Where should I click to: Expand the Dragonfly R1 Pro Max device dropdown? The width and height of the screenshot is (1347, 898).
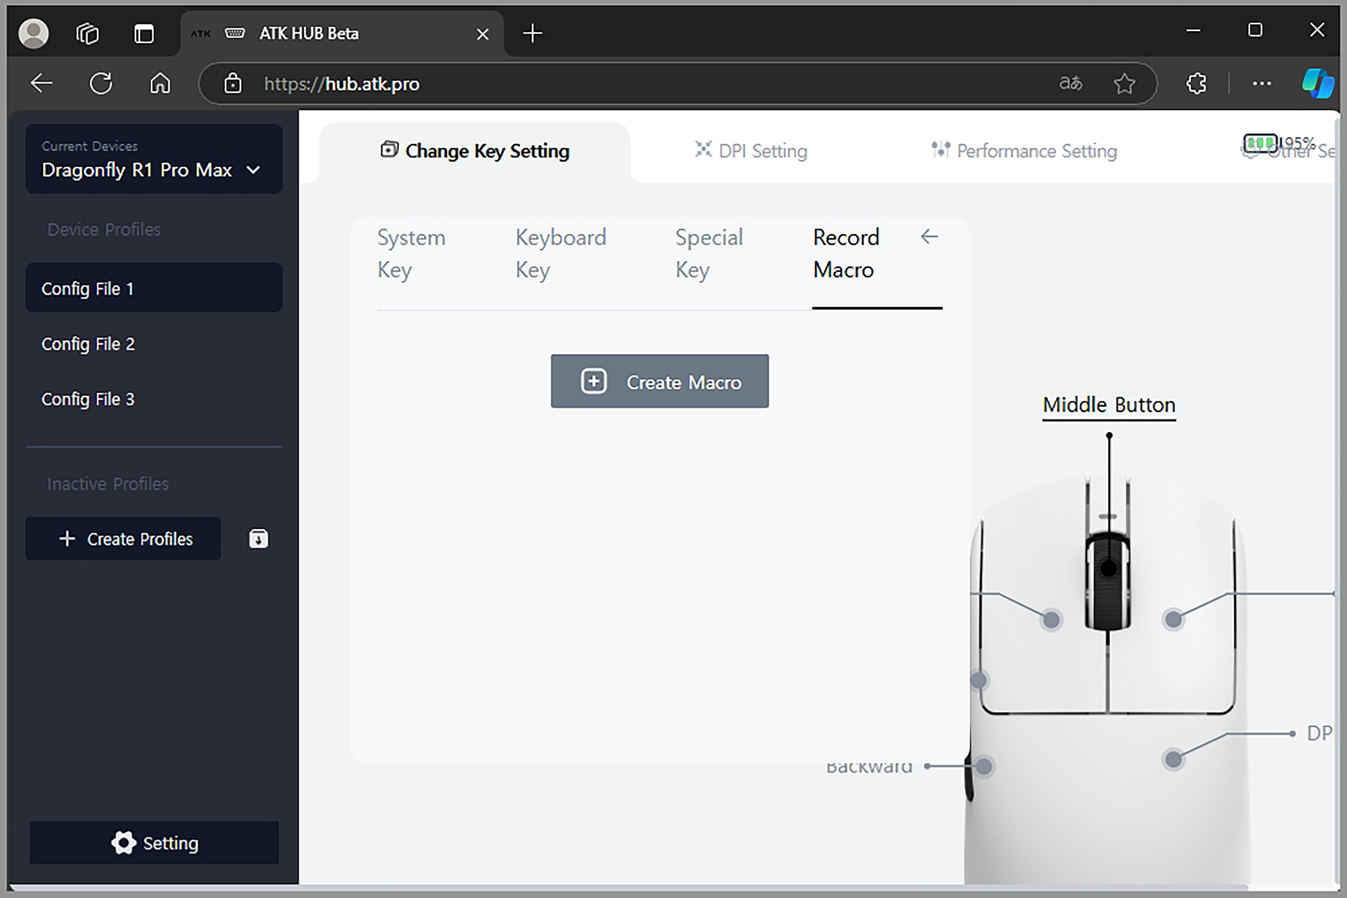pyautogui.click(x=253, y=170)
